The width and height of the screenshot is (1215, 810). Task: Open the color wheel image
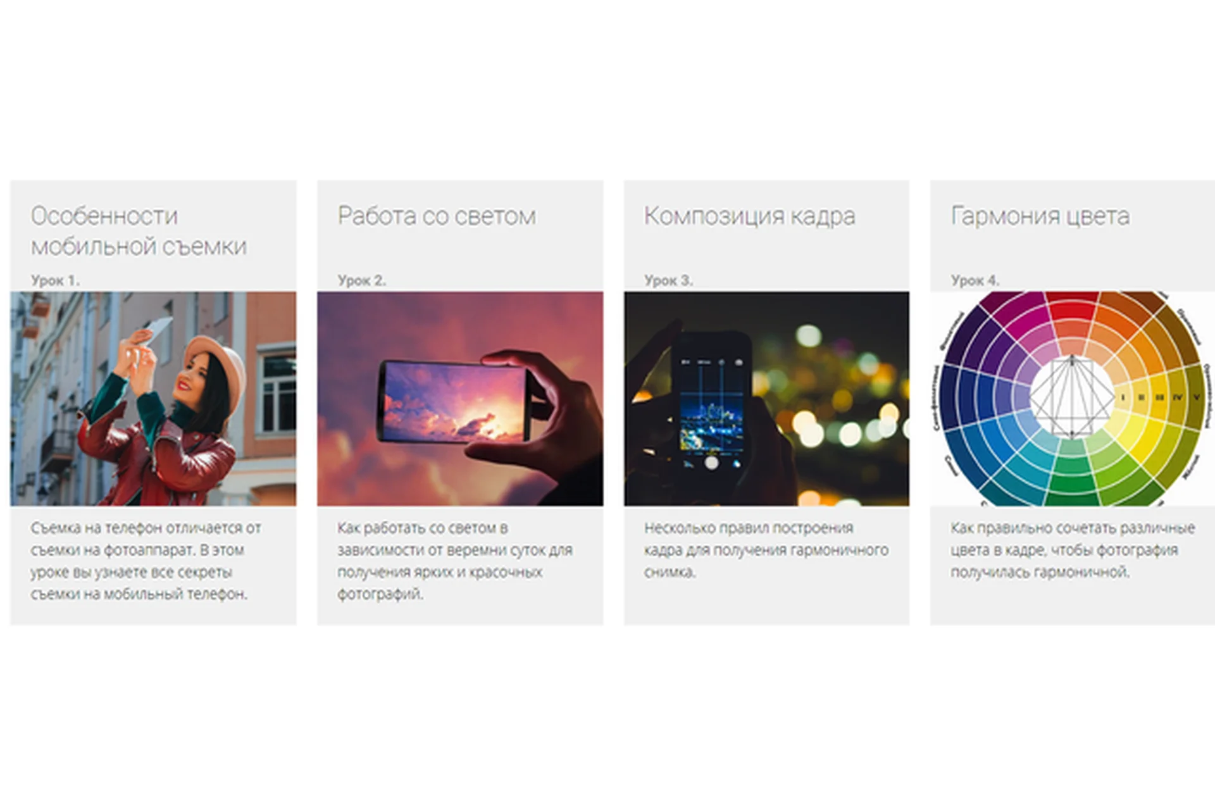(1073, 398)
